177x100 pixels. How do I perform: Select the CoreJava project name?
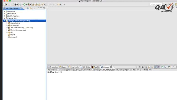[12, 11]
